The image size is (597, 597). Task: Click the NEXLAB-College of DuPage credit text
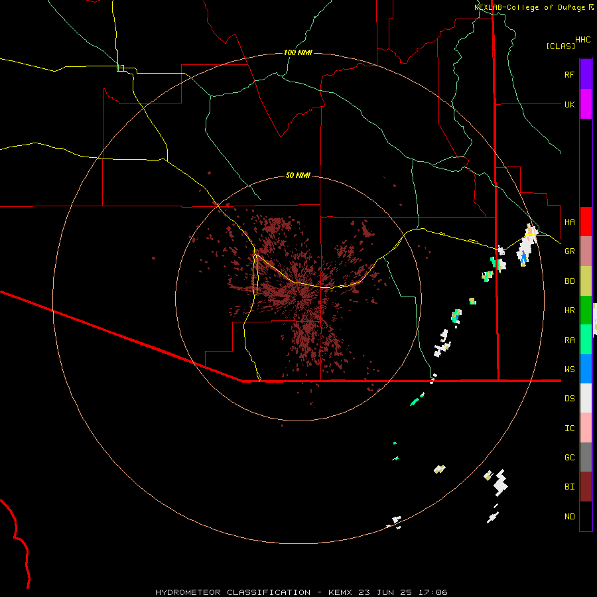pyautogui.click(x=531, y=7)
